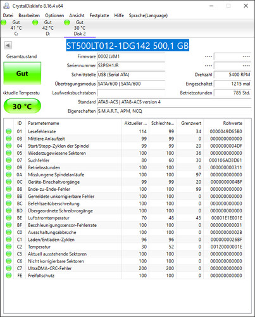Click status icon of Befehlszeitüberschreitung row
255x317 pixels.
(x=9, y=204)
